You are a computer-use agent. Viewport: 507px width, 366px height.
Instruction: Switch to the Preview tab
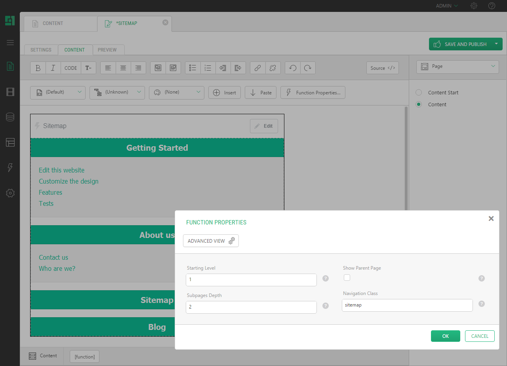tap(107, 50)
